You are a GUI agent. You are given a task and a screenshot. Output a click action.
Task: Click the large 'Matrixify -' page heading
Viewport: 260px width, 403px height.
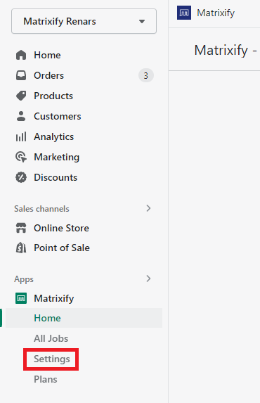(x=226, y=51)
